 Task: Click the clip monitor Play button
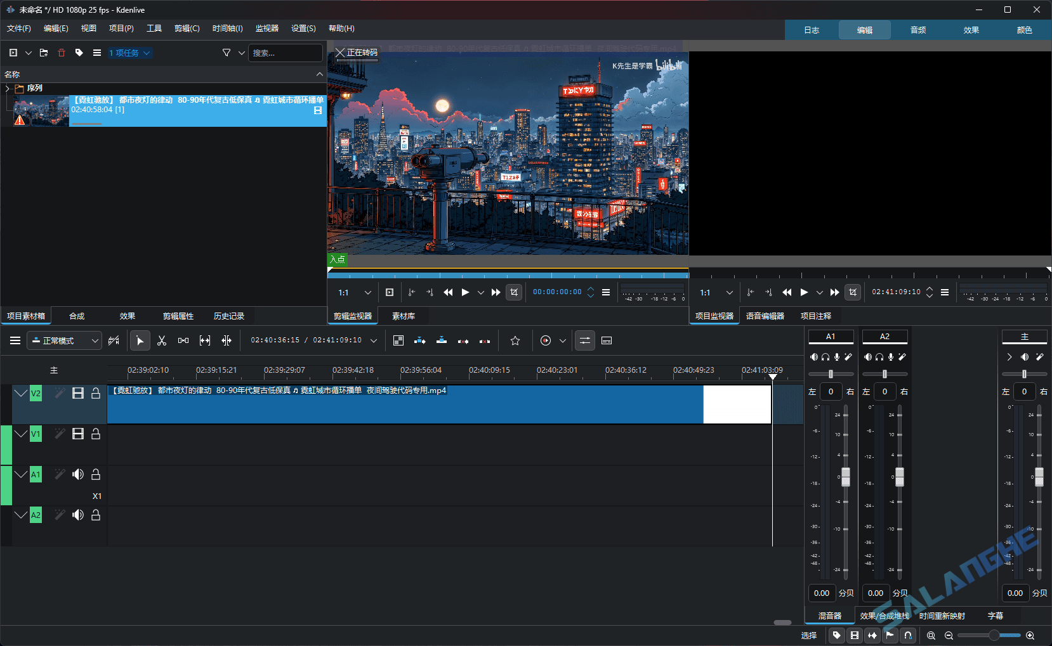[465, 292]
